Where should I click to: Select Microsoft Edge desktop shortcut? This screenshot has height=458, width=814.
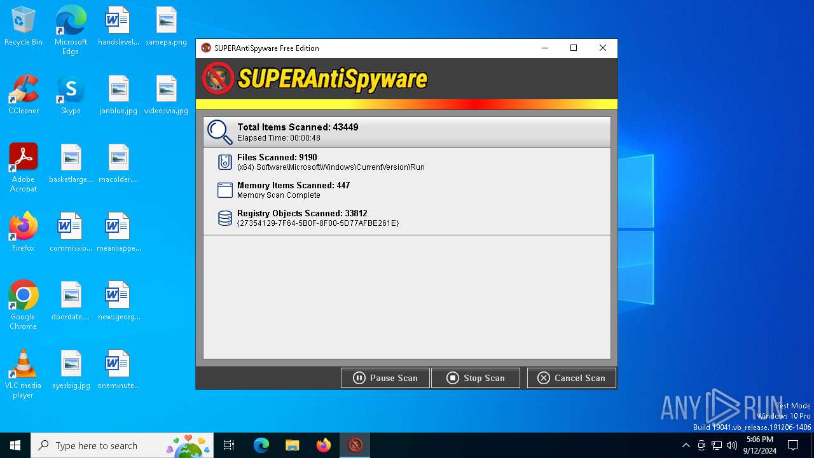[71, 31]
